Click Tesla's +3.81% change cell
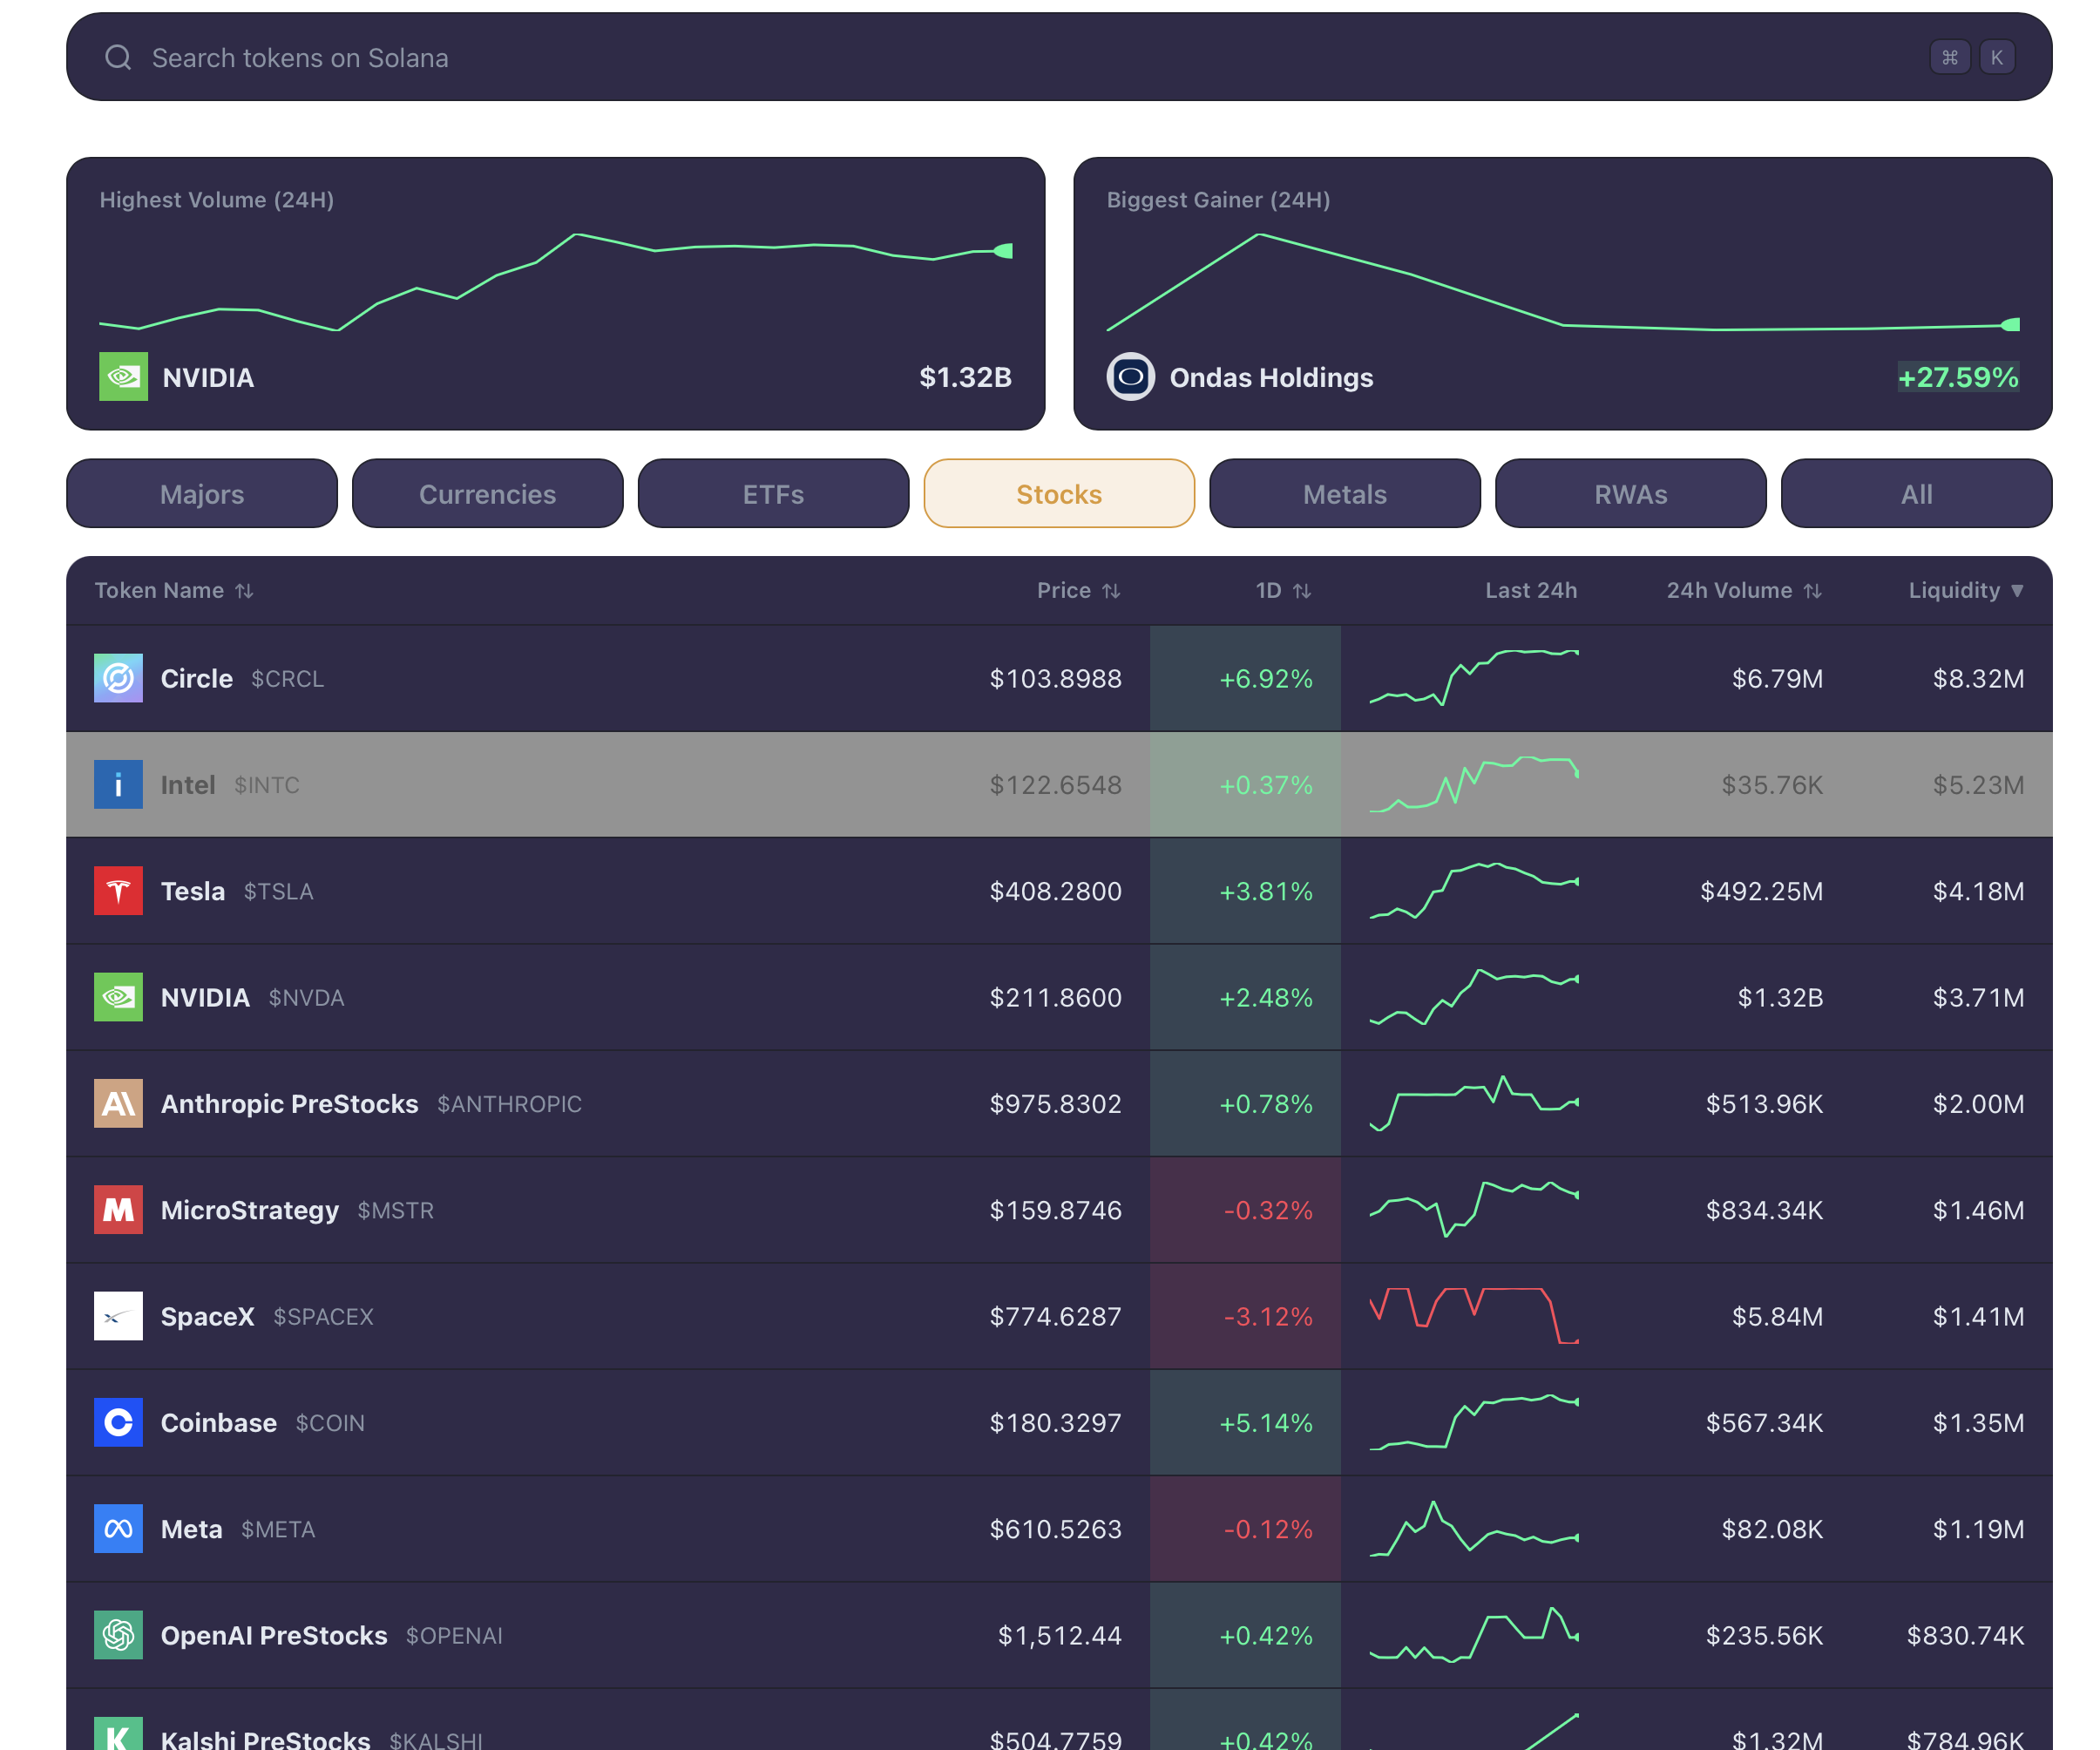2100x1750 pixels. point(1245,891)
